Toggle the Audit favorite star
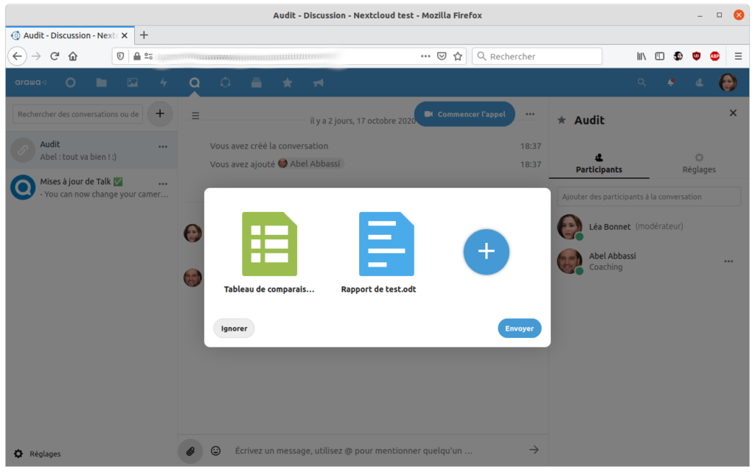755x472 pixels. click(561, 120)
